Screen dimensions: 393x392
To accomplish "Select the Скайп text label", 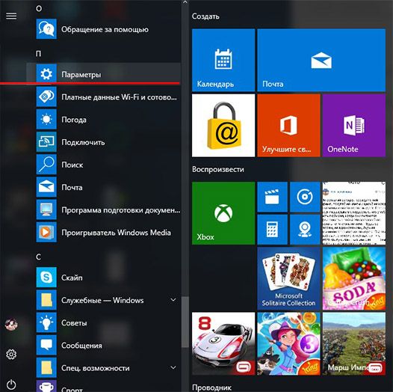I will click(72, 278).
